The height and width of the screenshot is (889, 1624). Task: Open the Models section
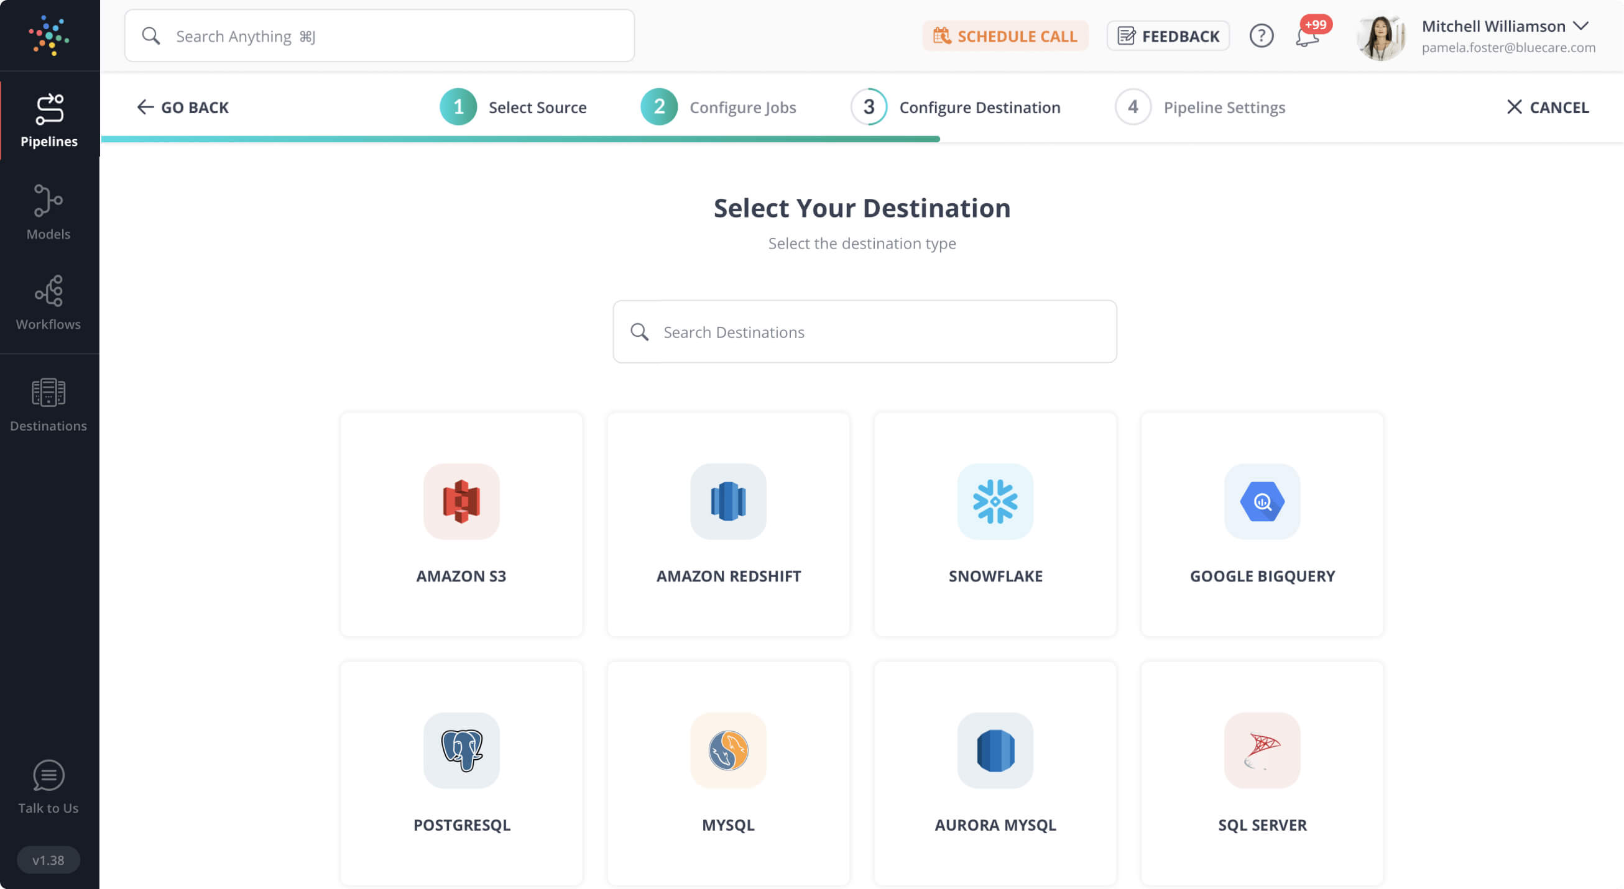pos(48,212)
